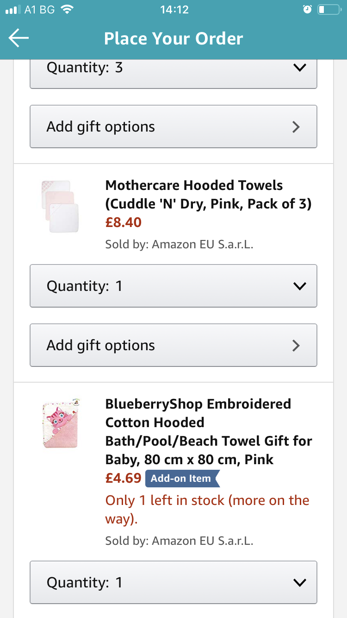Tap the Add-on Item badge
The width and height of the screenshot is (347, 618).
pyautogui.click(x=182, y=479)
